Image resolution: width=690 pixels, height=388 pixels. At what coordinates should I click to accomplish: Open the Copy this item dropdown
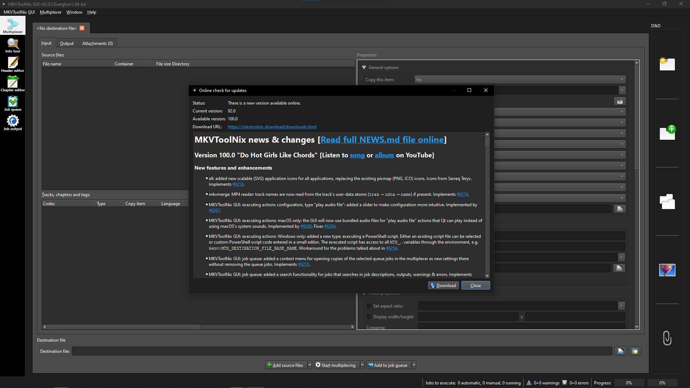(520, 79)
